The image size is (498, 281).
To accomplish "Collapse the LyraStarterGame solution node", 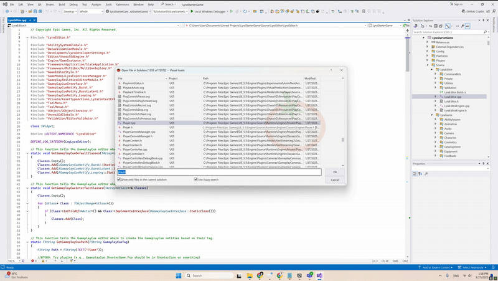I will point(423,38).
